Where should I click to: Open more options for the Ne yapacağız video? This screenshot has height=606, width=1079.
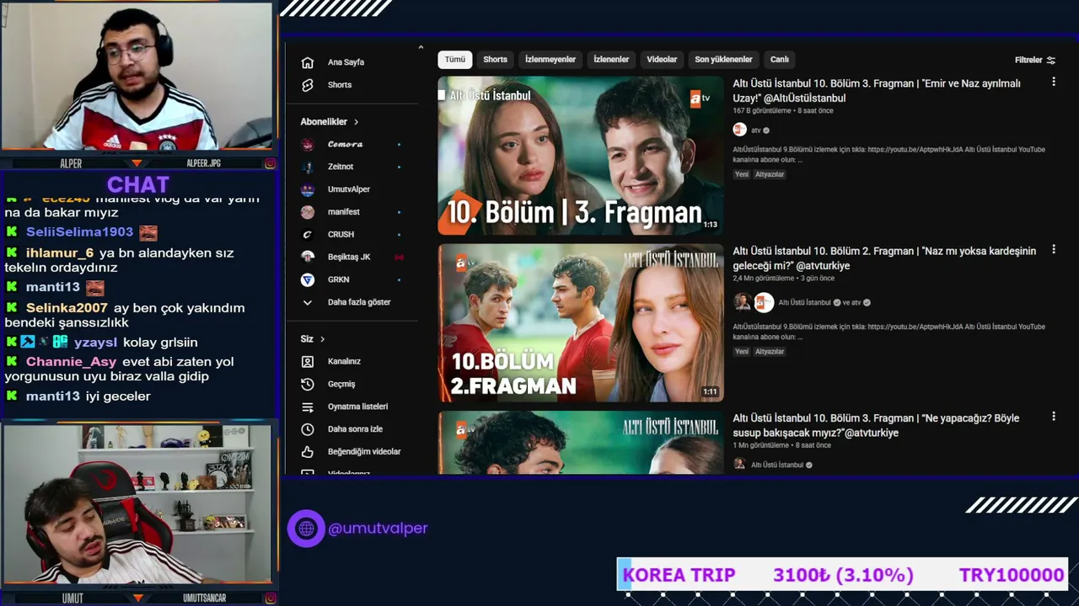[1054, 417]
